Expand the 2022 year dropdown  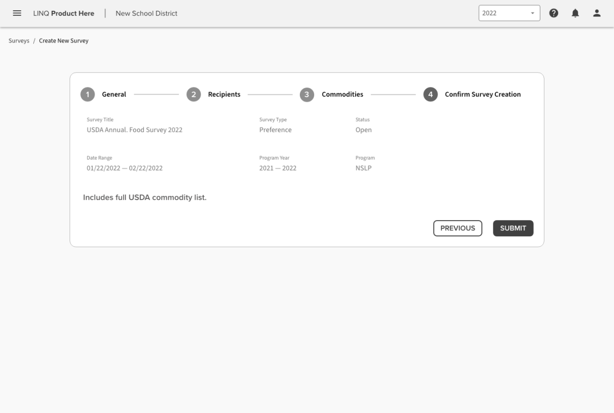(509, 13)
